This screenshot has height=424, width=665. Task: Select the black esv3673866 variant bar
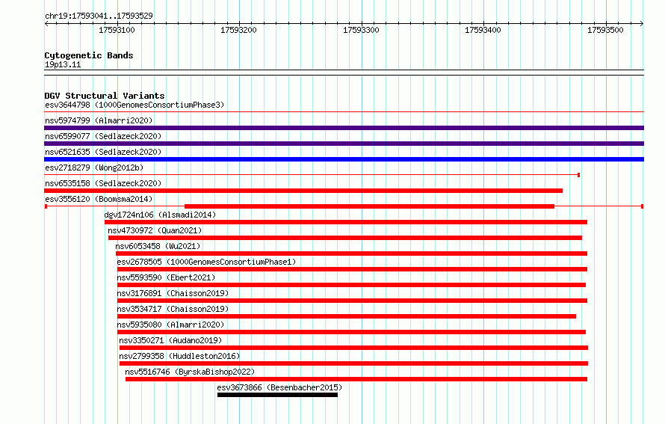tap(277, 395)
